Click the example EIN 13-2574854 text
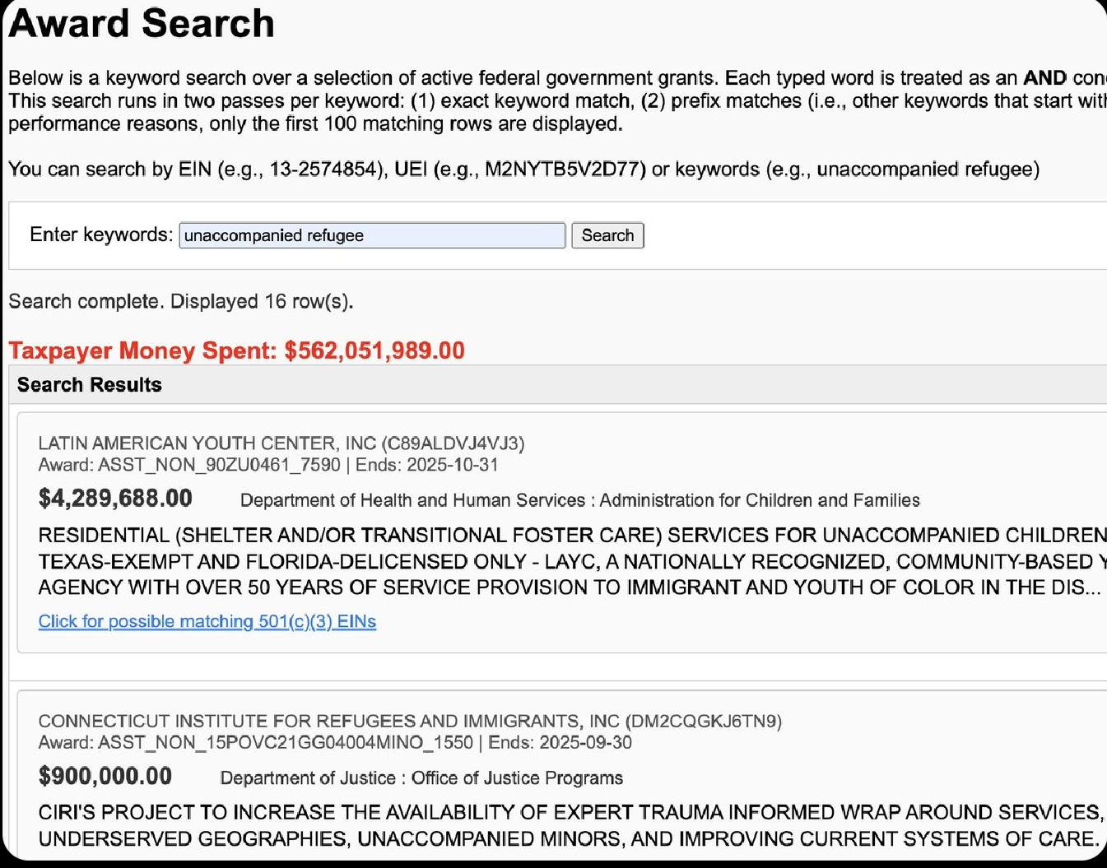Image resolution: width=1107 pixels, height=868 pixels. click(325, 169)
